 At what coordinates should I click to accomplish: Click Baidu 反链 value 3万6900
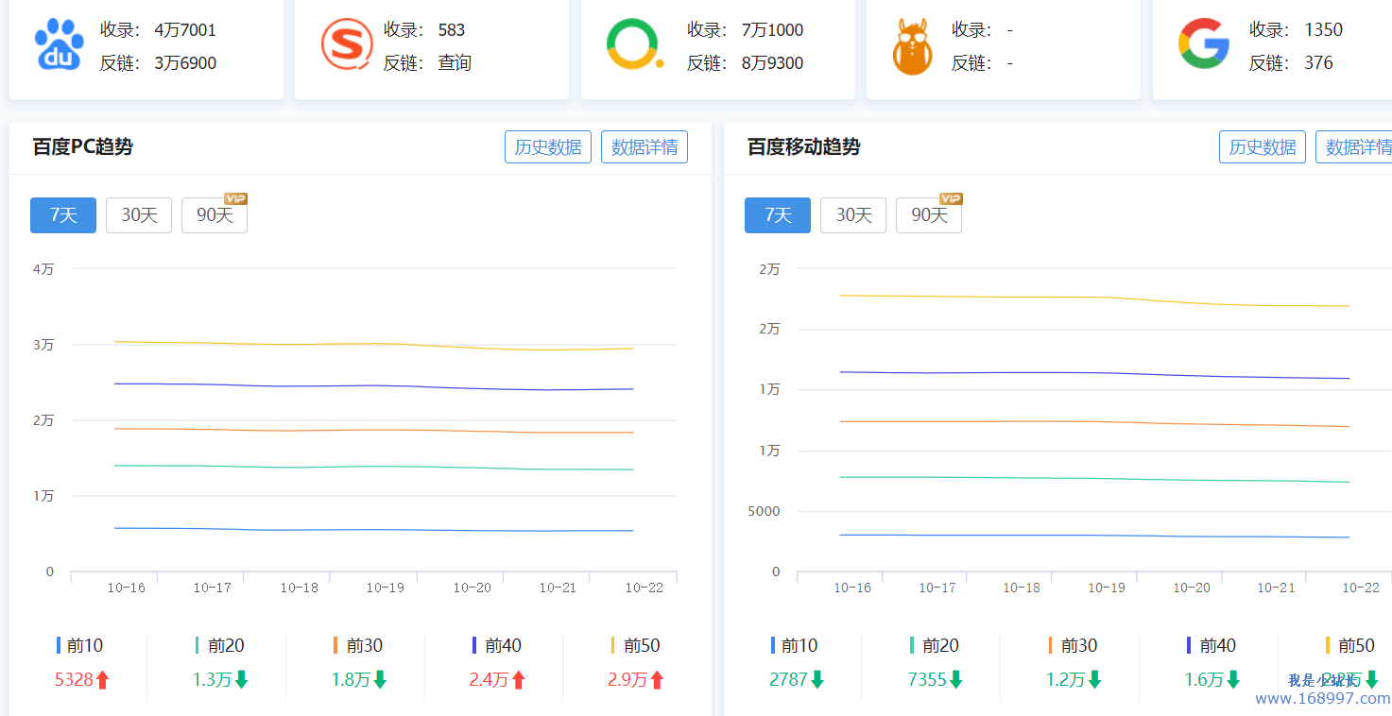pyautogui.click(x=185, y=63)
